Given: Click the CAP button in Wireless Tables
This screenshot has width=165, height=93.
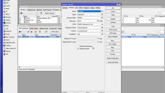Looking at the screenshot, I should pos(46,32).
